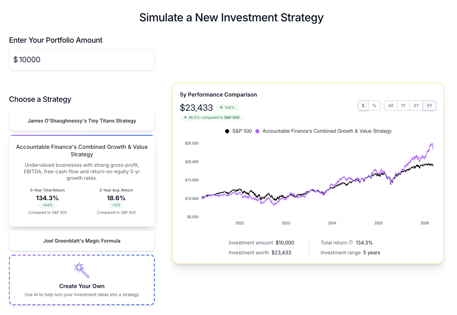Expand James O'Shaughnessy's Tiny Titans Strategy card

[x=82, y=121]
